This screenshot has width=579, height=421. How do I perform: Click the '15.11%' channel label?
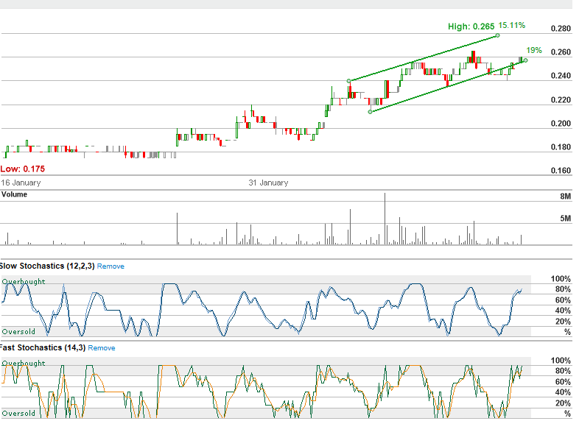(511, 26)
